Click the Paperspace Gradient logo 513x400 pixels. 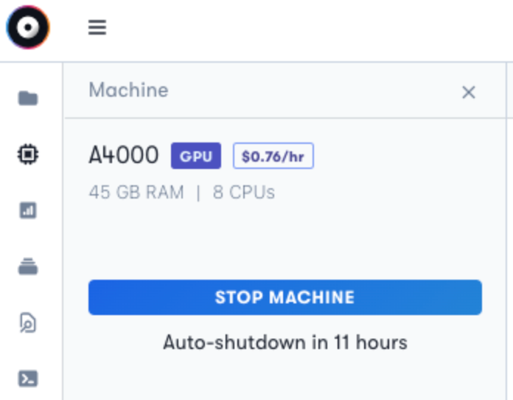coord(28,27)
